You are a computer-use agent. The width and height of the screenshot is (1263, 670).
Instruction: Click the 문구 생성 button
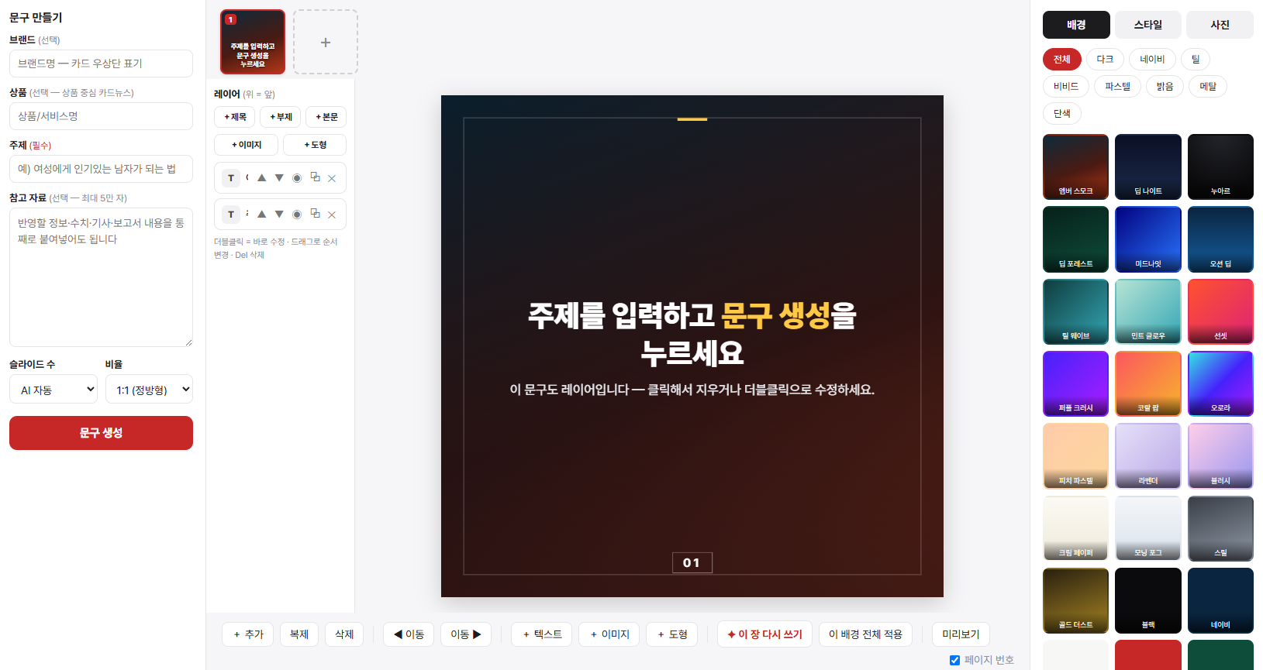coord(101,433)
